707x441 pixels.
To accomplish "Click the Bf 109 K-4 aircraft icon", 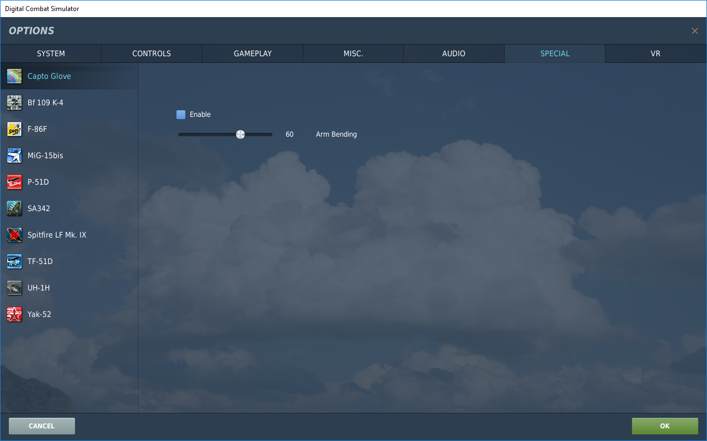I will click(14, 103).
